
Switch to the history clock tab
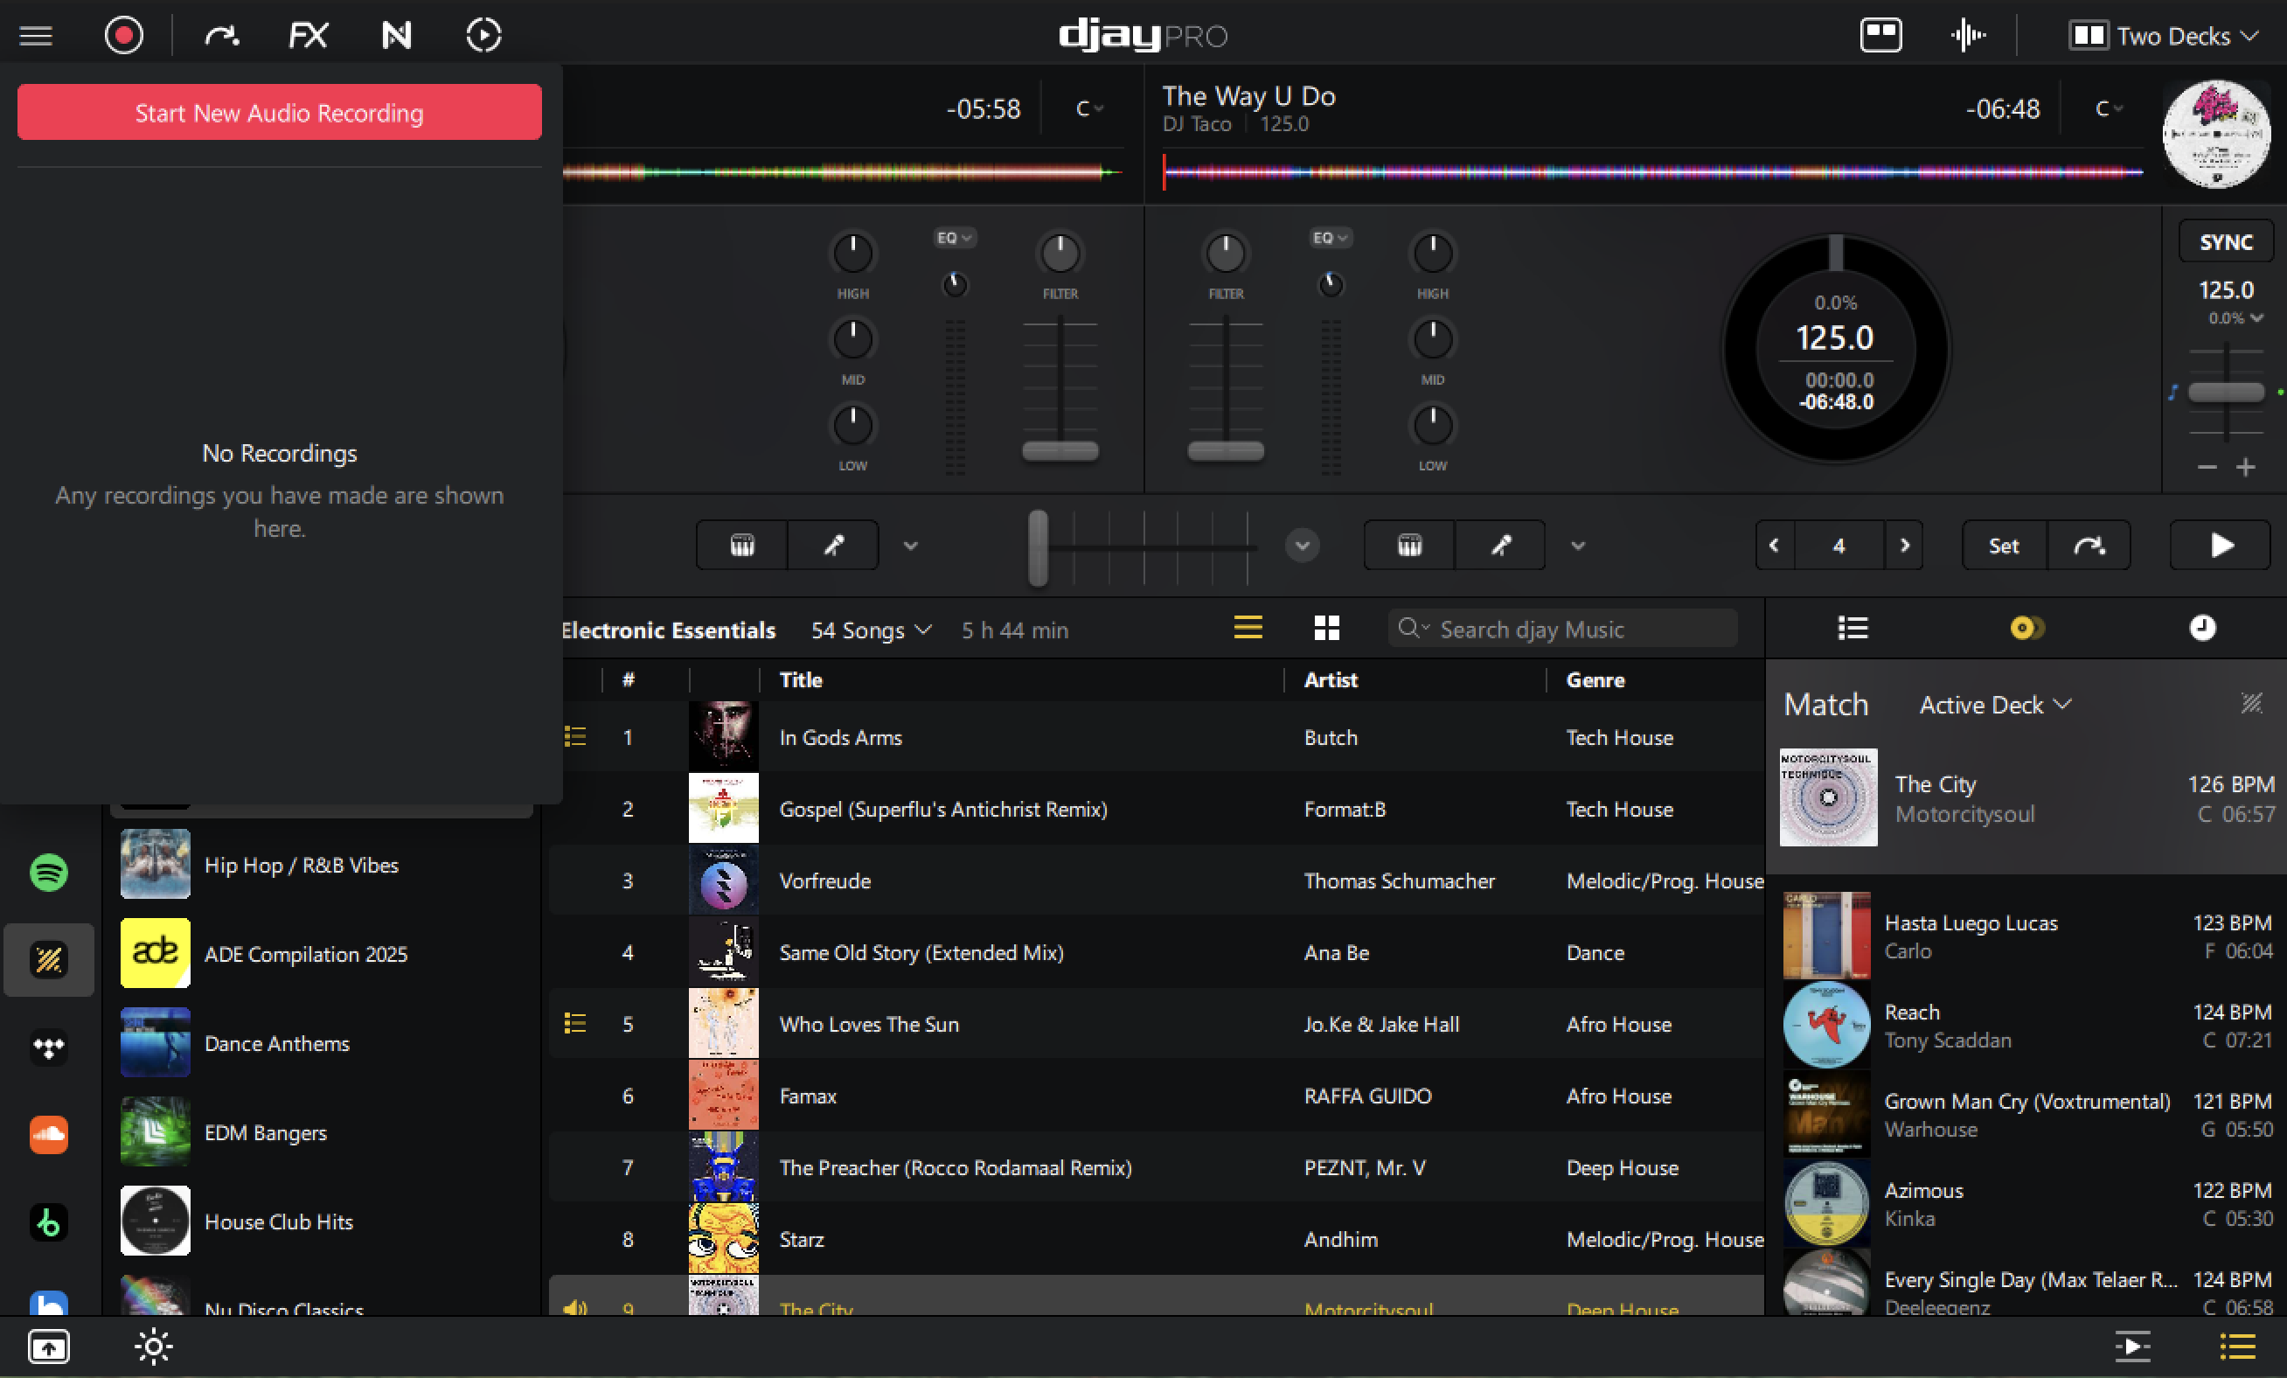(2201, 629)
